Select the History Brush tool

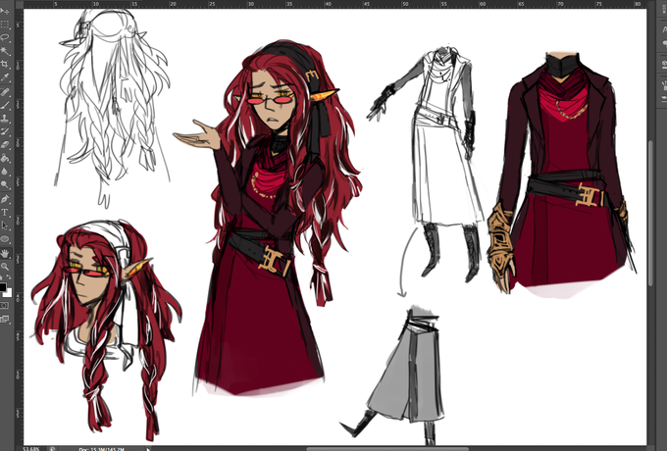[5, 131]
